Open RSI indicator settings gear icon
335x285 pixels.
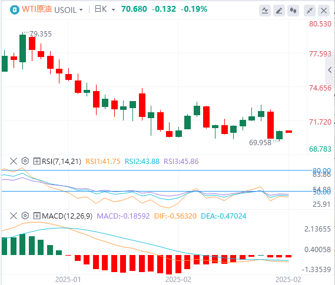click(25, 161)
